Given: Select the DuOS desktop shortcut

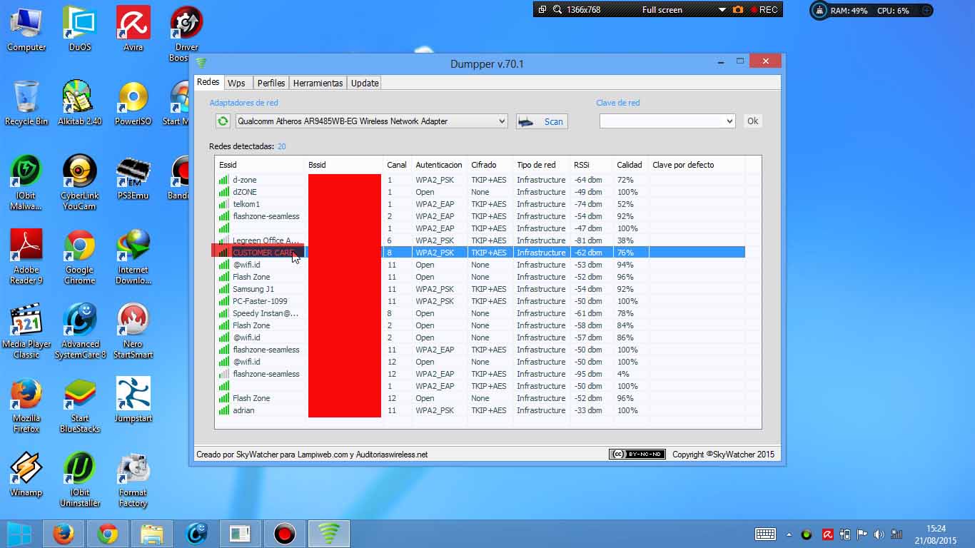Looking at the screenshot, I should (80, 29).
